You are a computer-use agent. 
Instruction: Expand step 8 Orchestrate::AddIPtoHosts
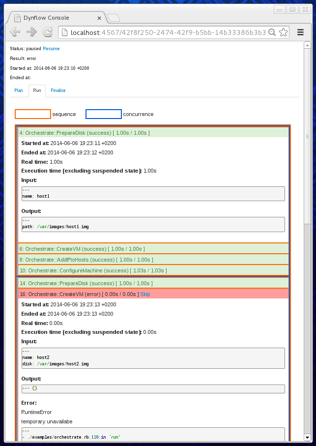(x=153, y=260)
